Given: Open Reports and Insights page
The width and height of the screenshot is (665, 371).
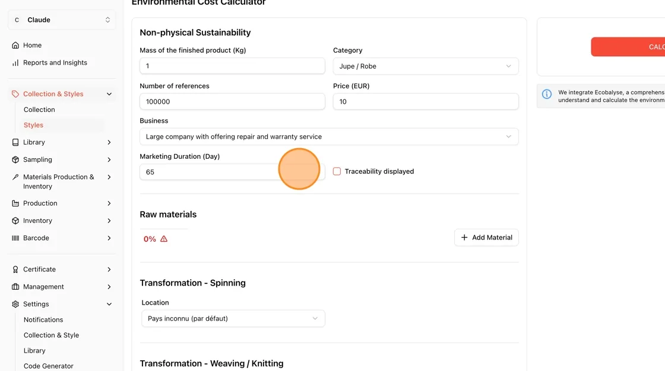Looking at the screenshot, I should (x=55, y=63).
